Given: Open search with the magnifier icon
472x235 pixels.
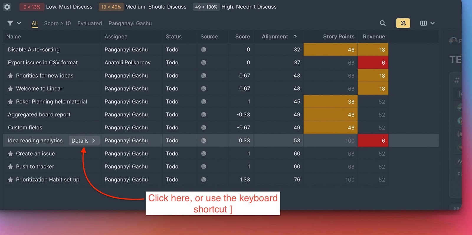Looking at the screenshot, I should click(x=383, y=23).
